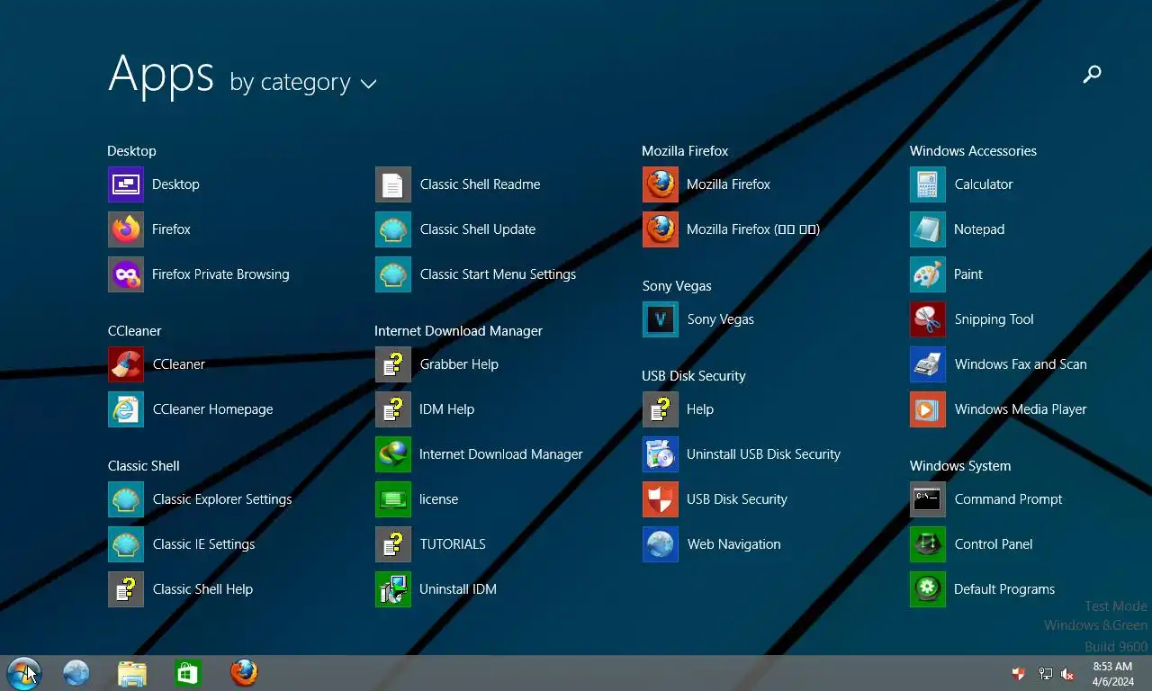Launch the Windows Media Player icon
Screen dimensions: 1152x691
pos(928,409)
